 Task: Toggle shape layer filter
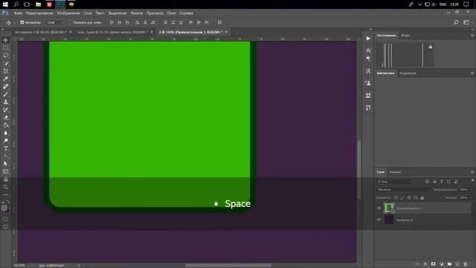(x=448, y=182)
